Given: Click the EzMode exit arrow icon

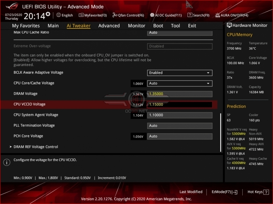Looking at the screenshot, I should tap(234, 192).
